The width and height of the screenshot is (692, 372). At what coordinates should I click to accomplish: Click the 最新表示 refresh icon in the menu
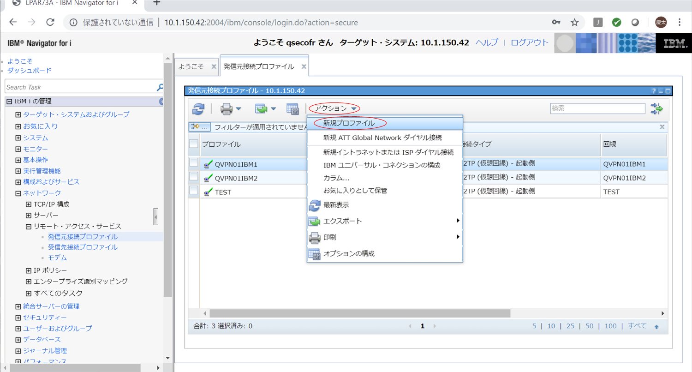[314, 205]
